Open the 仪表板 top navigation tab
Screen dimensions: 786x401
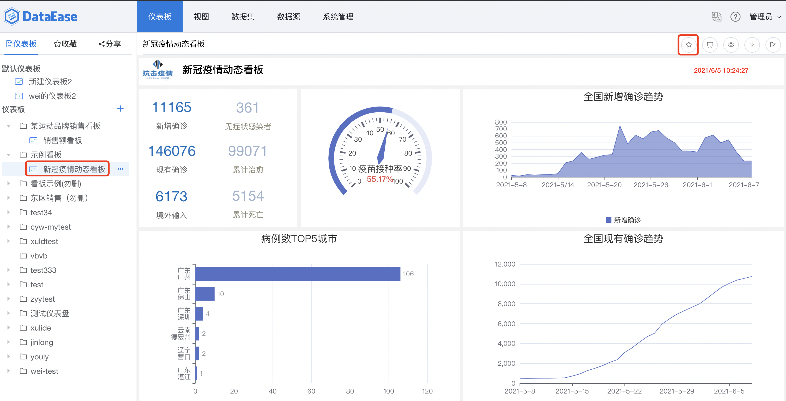[x=160, y=16]
